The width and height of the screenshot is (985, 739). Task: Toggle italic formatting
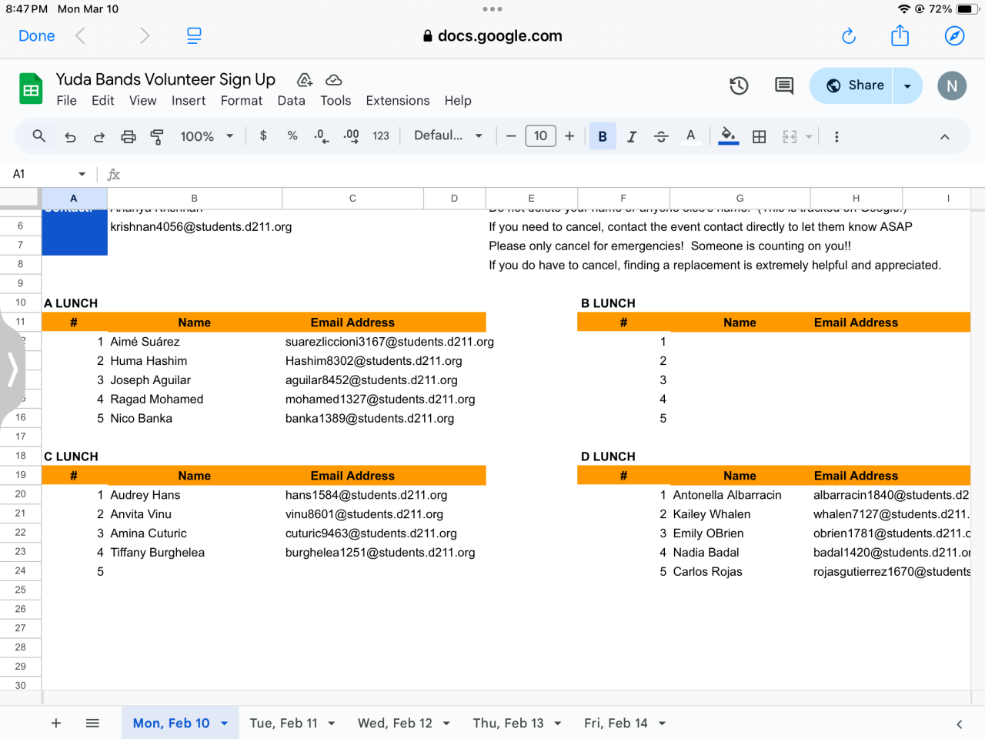click(632, 137)
